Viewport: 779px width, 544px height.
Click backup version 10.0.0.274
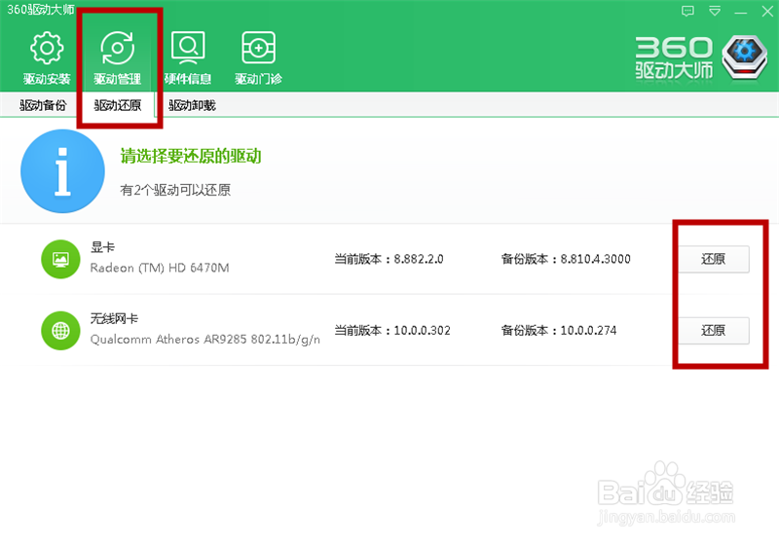click(558, 331)
